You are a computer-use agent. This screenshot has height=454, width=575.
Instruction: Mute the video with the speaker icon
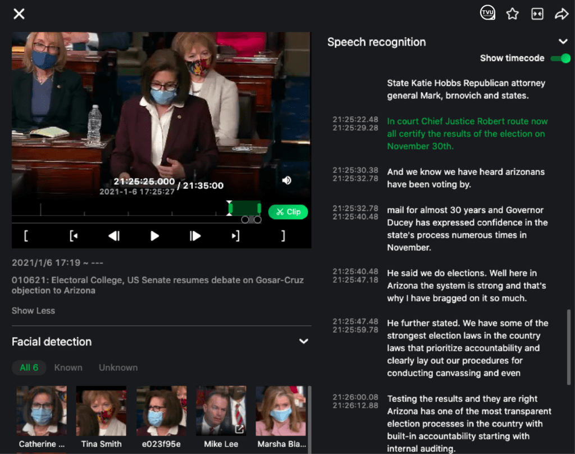point(287,180)
